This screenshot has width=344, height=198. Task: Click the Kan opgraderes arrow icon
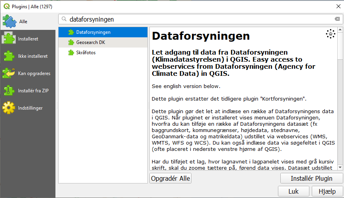[9, 73]
